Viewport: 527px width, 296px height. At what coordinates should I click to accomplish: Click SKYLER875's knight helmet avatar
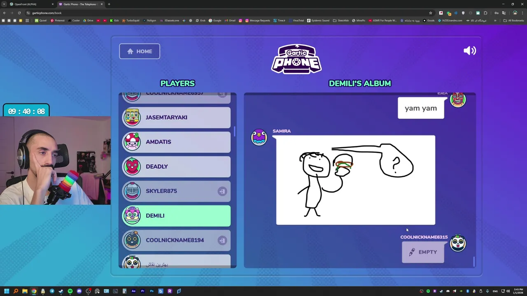pyautogui.click(x=132, y=191)
